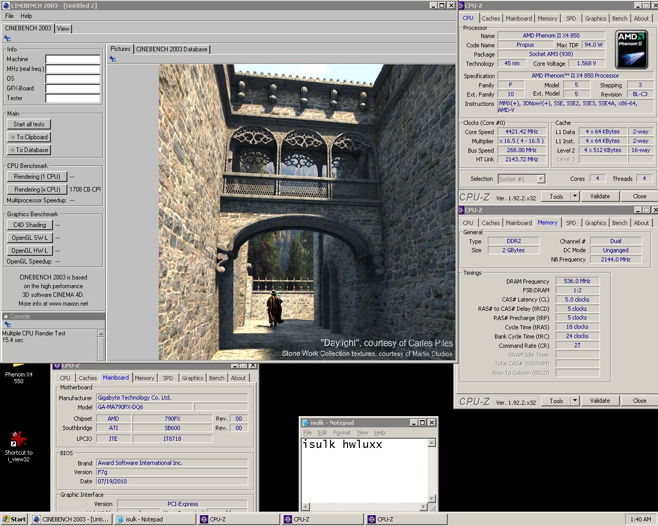Click the pin icon under CINEBENCH 2003 tab

[x=7, y=39]
